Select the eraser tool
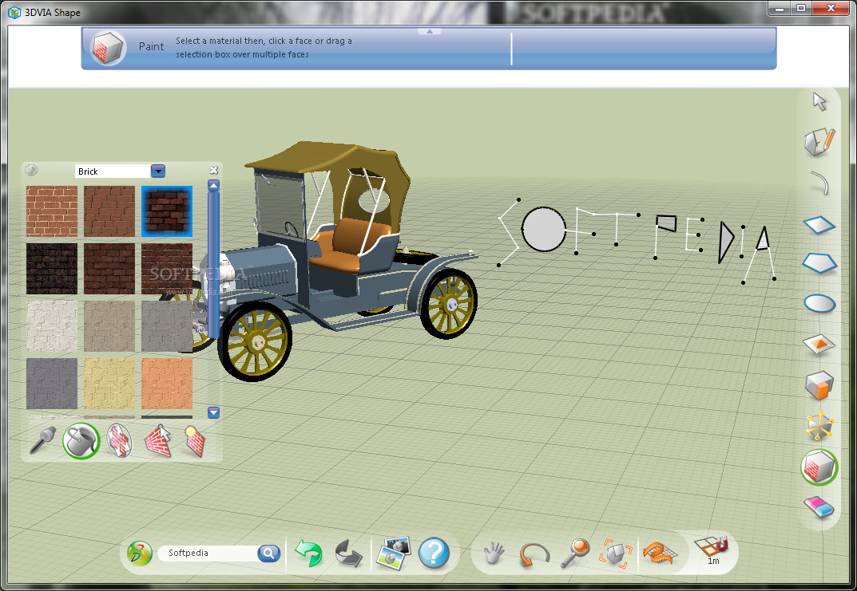The height and width of the screenshot is (591, 857). tap(819, 507)
